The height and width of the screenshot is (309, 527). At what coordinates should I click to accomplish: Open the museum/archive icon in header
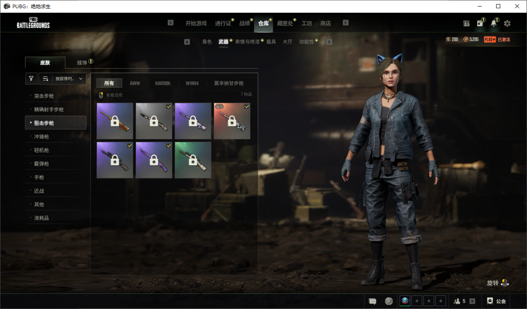pyautogui.click(x=466, y=23)
